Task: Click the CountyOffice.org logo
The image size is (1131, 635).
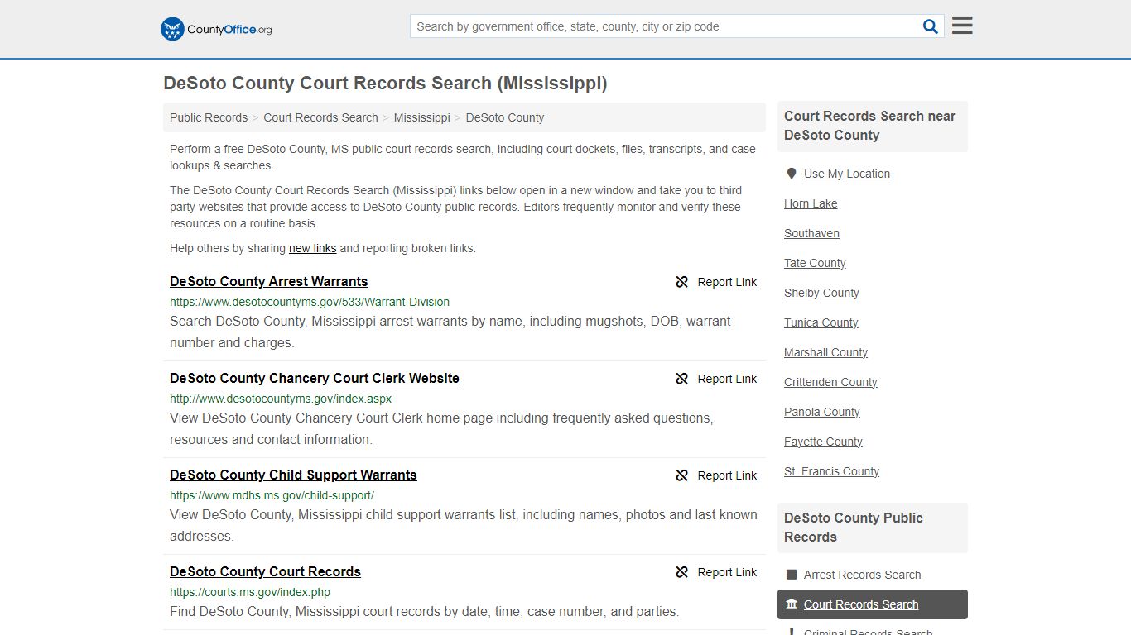Action: click(216, 29)
